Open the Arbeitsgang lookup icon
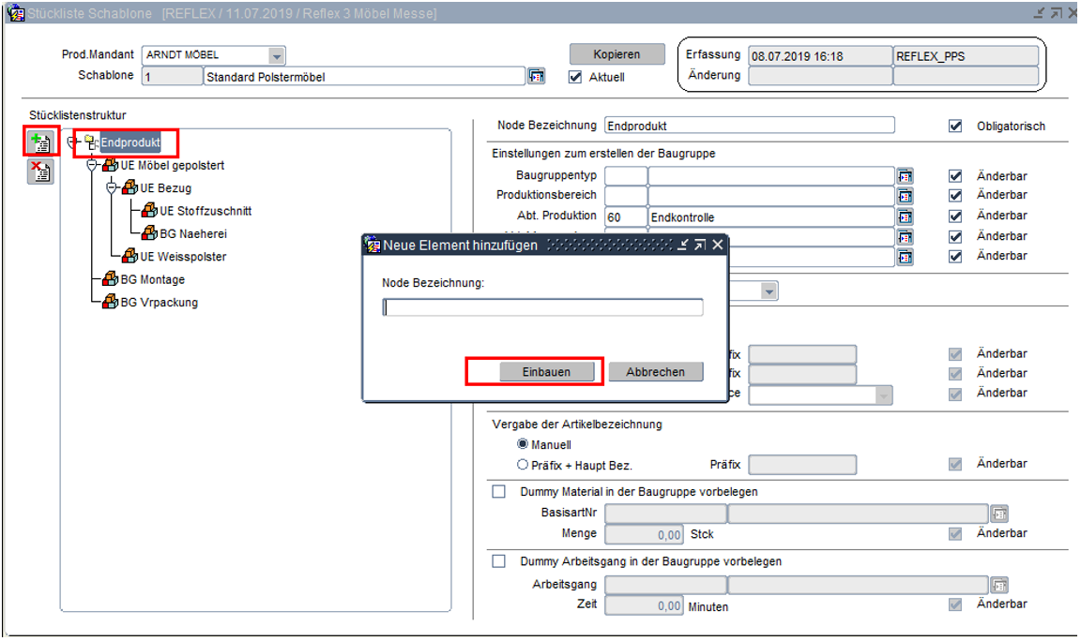Viewport: 1081px width, 641px height. tap(999, 585)
